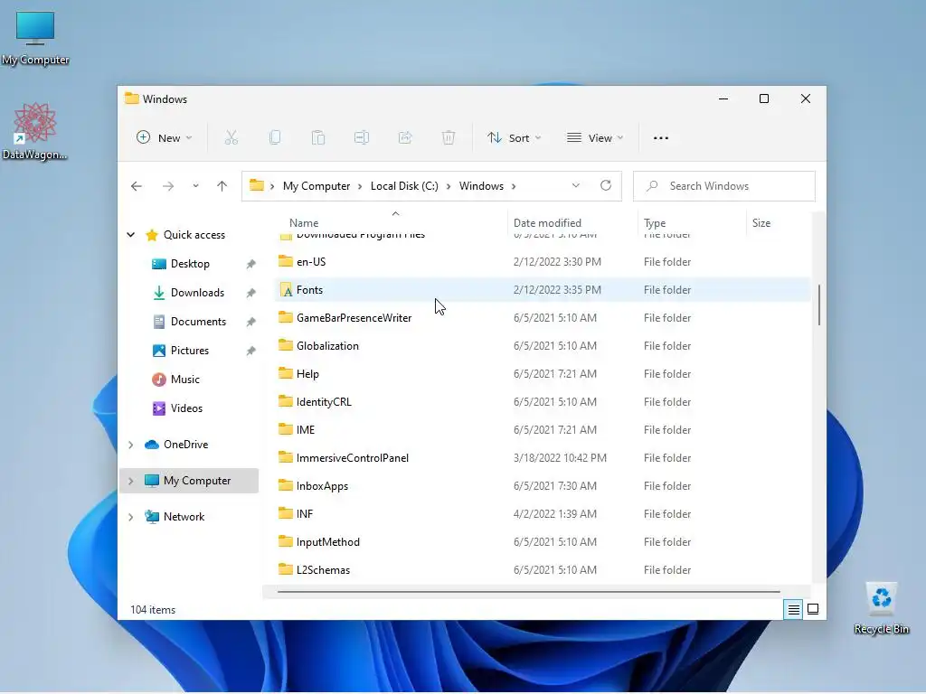Click the horizontal scrollbar at bottom

(528, 591)
